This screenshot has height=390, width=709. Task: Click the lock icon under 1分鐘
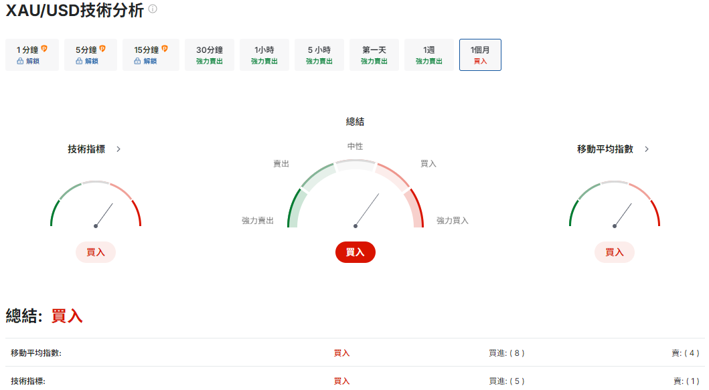(x=20, y=61)
